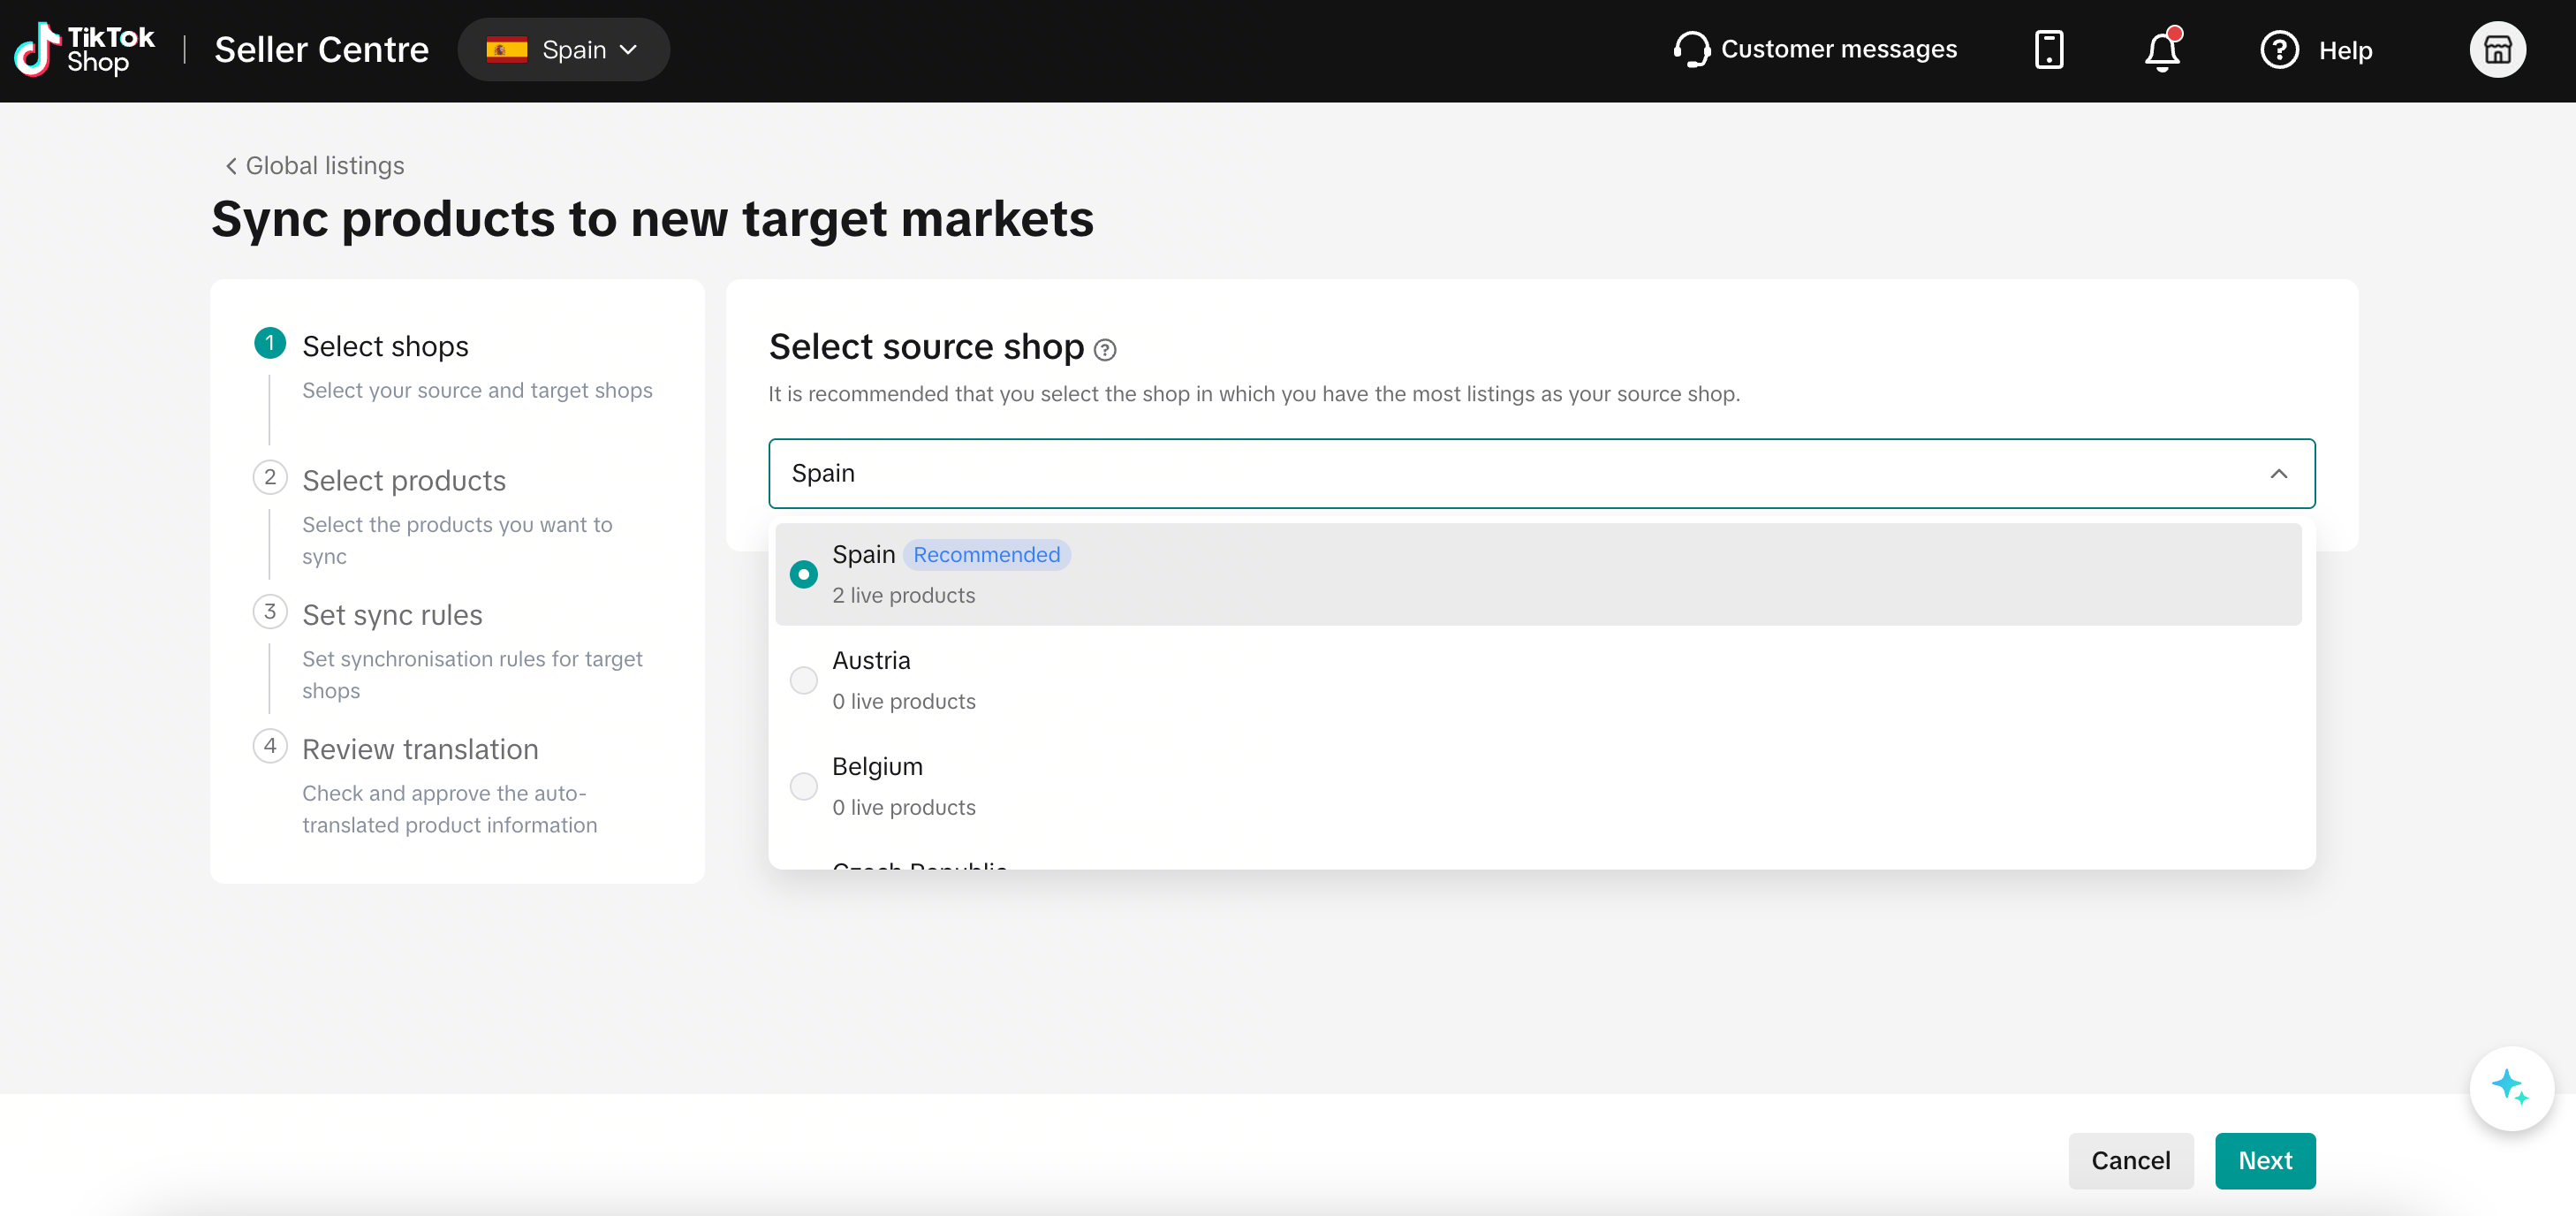Open the mobile phone icon in header
This screenshot has height=1216, width=2576.
2049,49
